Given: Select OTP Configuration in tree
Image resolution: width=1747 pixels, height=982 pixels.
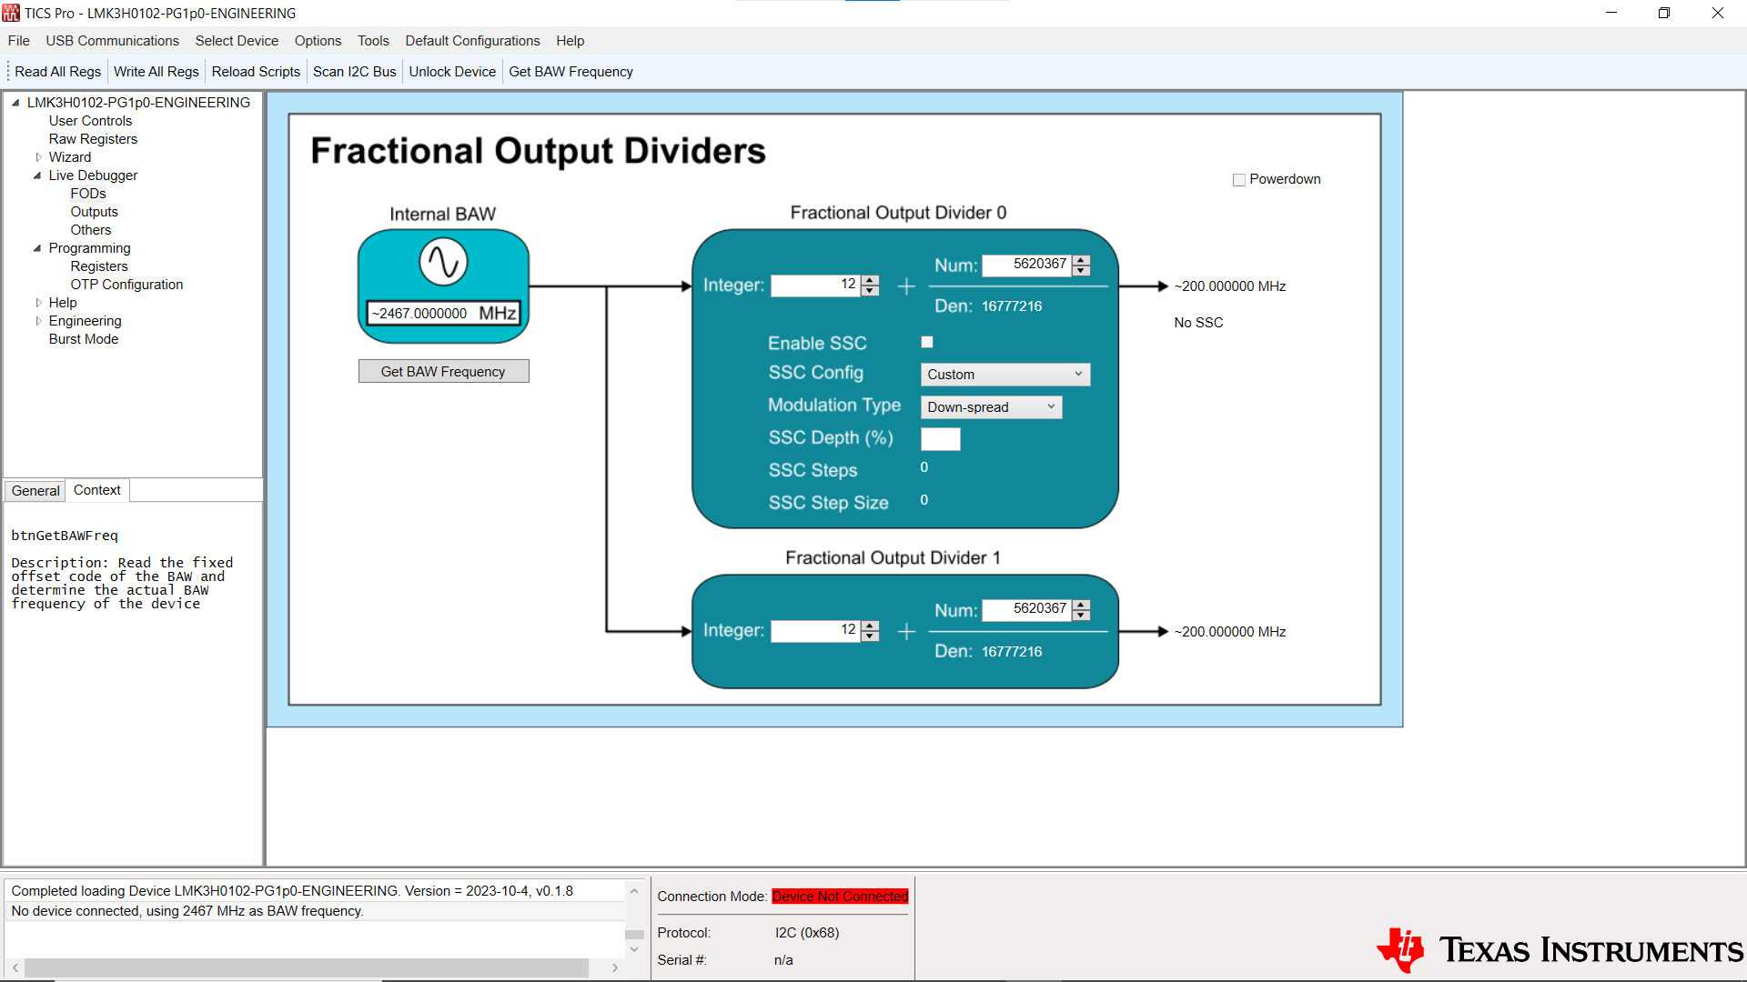Looking at the screenshot, I should click(126, 285).
